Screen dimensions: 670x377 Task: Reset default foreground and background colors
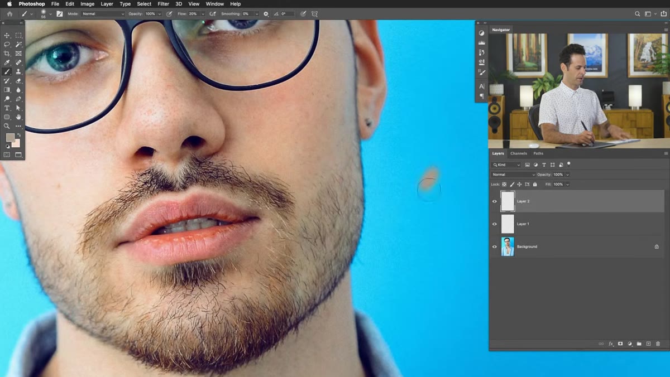point(7,146)
